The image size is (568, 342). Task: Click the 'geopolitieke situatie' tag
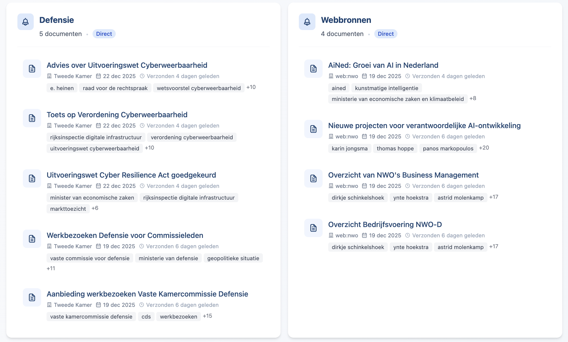point(233,258)
